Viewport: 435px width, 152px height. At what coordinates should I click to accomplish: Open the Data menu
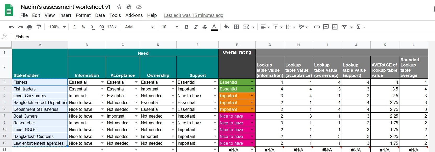pyautogui.click(x=100, y=15)
